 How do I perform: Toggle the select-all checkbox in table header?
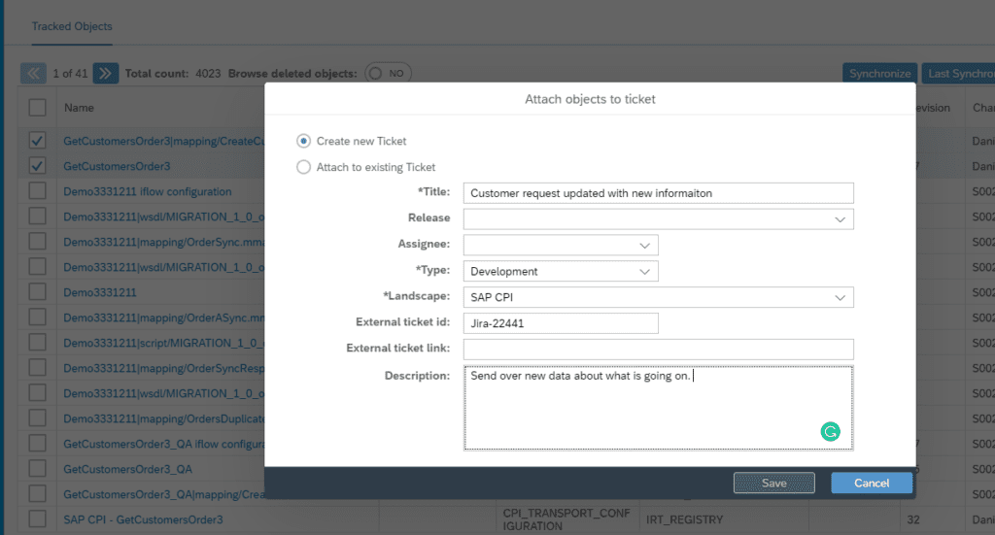(38, 108)
